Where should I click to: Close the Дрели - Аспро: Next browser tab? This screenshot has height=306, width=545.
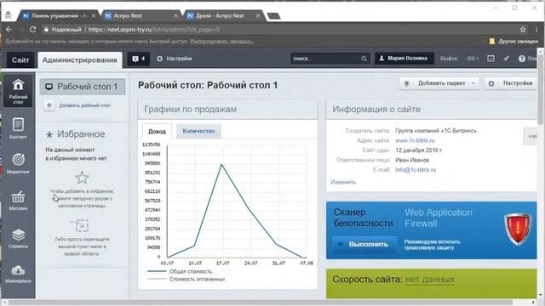pos(258,15)
